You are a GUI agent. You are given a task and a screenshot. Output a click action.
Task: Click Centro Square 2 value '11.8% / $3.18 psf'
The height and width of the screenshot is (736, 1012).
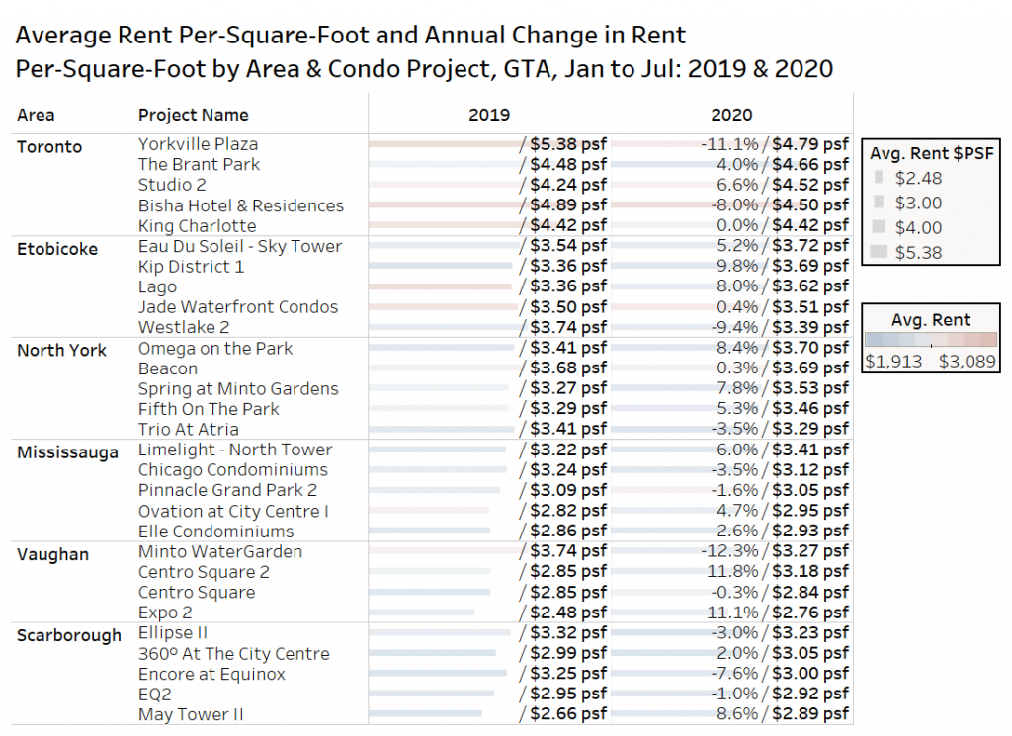(778, 572)
